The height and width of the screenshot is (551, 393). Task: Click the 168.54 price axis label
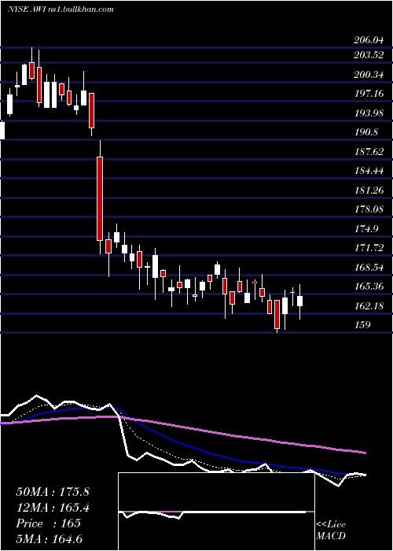[369, 268]
